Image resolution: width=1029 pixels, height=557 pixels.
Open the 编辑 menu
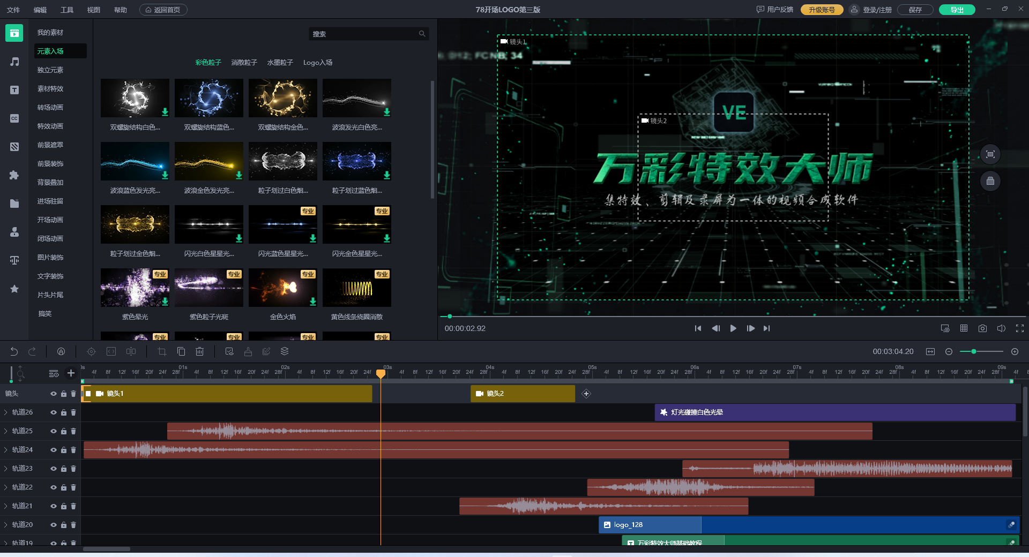tap(40, 10)
